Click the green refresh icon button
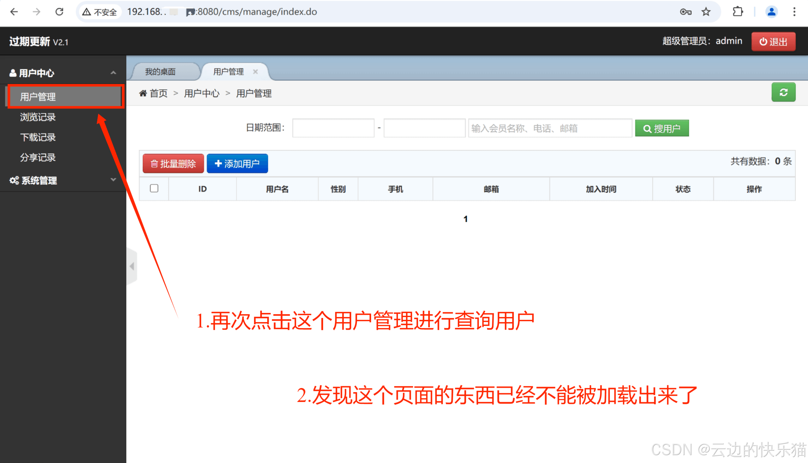The height and width of the screenshot is (463, 808). click(783, 92)
